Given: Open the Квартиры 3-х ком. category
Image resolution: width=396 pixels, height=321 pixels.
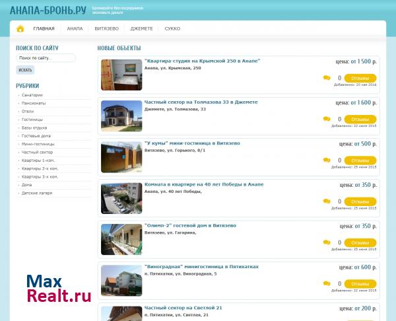Looking at the screenshot, I should [x=40, y=176].
